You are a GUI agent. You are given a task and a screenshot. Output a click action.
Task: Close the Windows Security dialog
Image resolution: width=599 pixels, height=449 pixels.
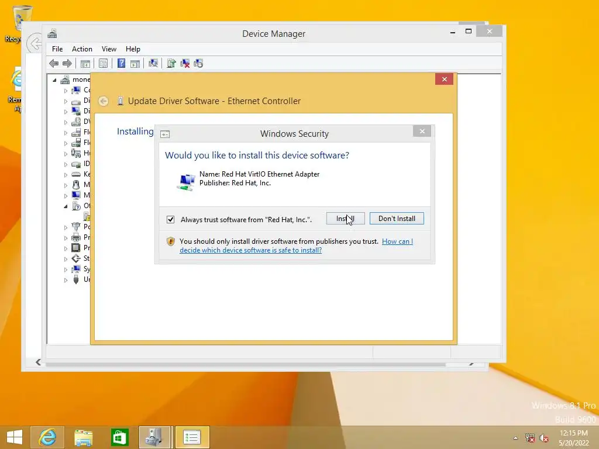click(x=422, y=132)
